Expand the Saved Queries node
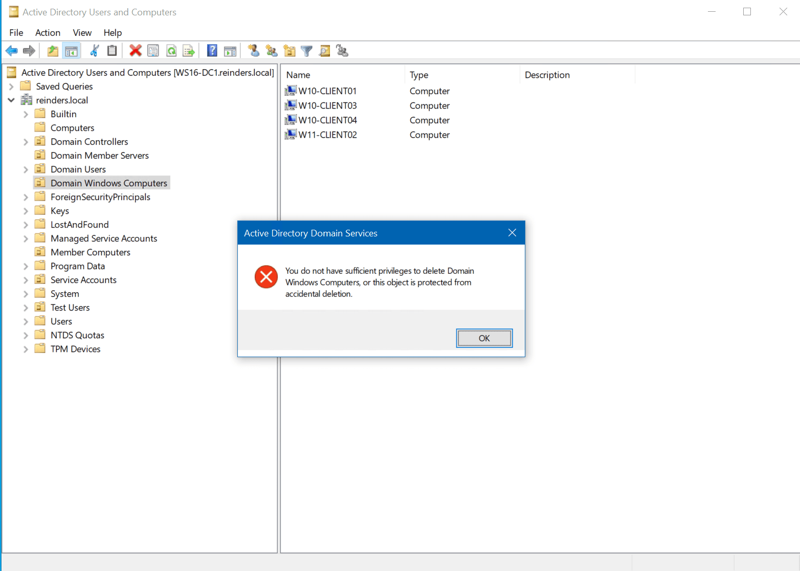The height and width of the screenshot is (571, 800). coord(11,86)
